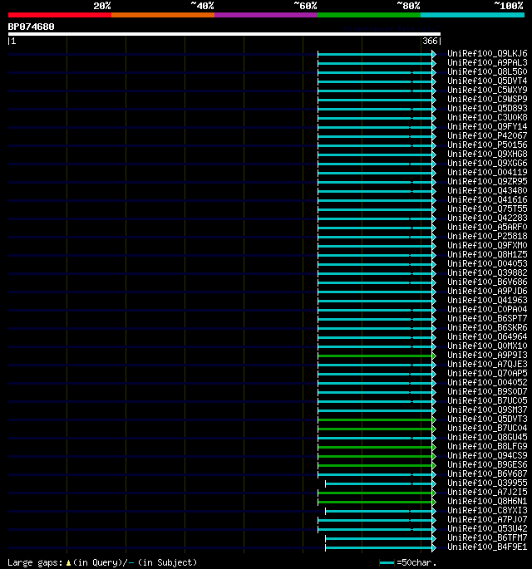
Task: Select the UniRef100_Q9SM37 label
Action: coord(487,410)
